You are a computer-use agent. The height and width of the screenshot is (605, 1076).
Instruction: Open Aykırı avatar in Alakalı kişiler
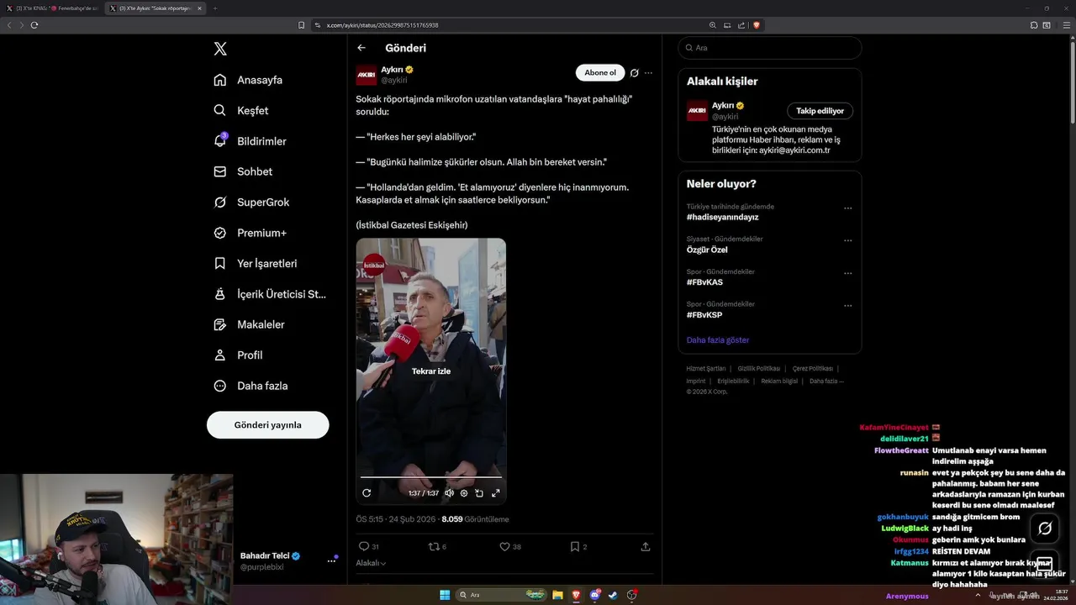click(697, 111)
